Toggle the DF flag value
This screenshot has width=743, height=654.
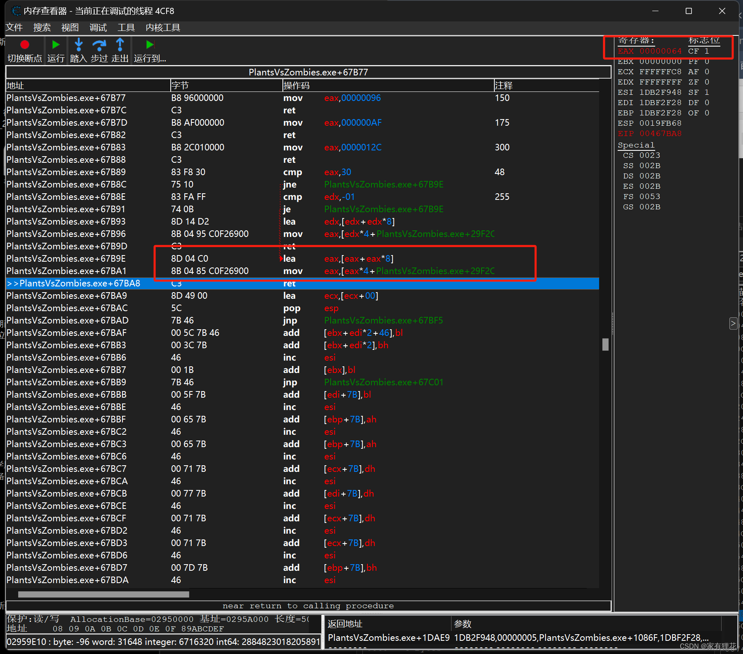pyautogui.click(x=707, y=103)
